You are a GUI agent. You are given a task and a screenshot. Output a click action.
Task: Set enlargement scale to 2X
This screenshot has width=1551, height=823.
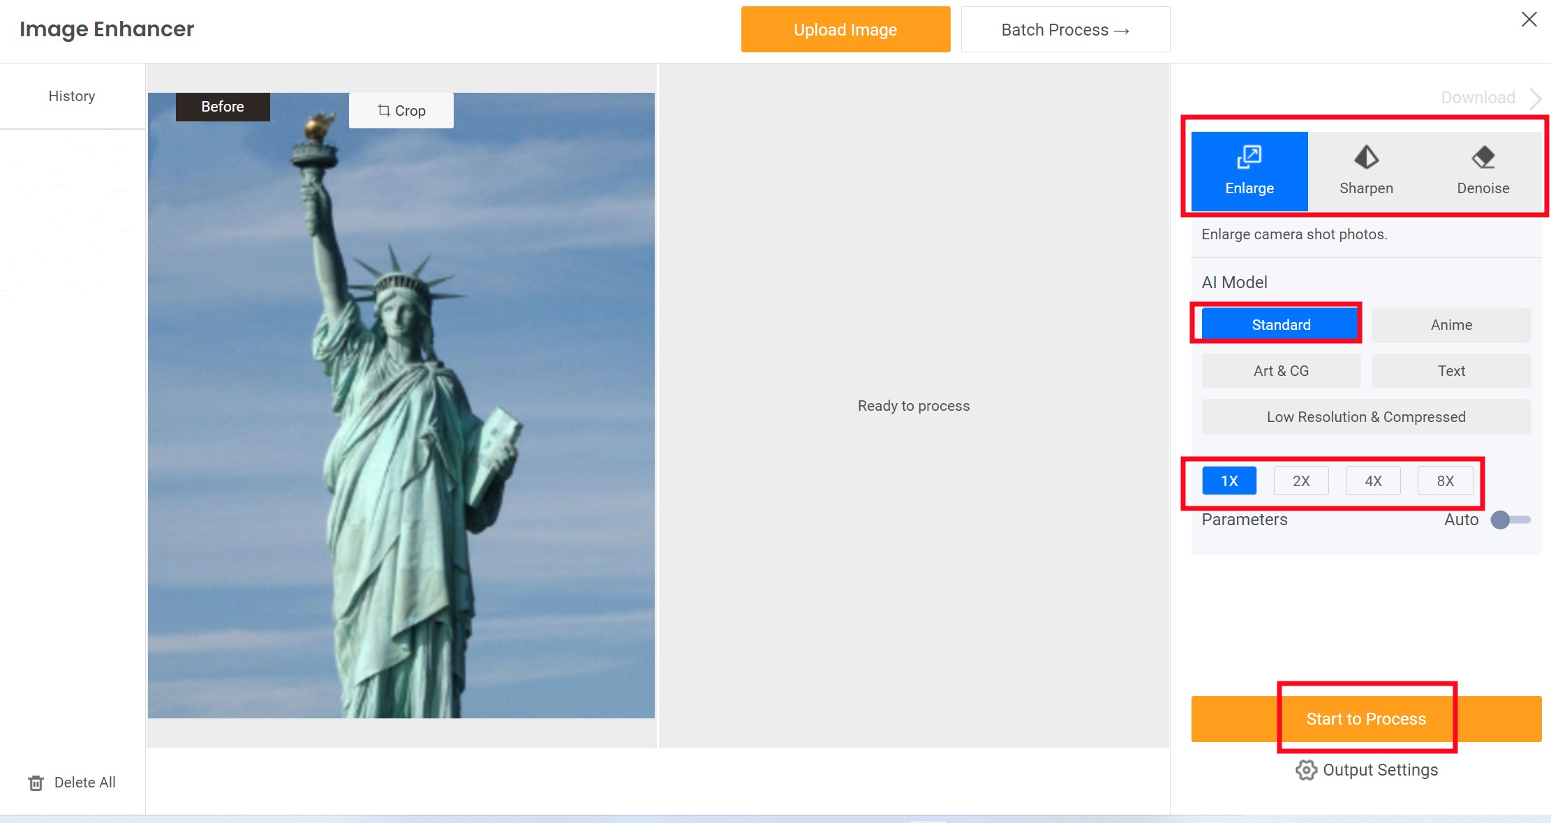click(x=1301, y=481)
